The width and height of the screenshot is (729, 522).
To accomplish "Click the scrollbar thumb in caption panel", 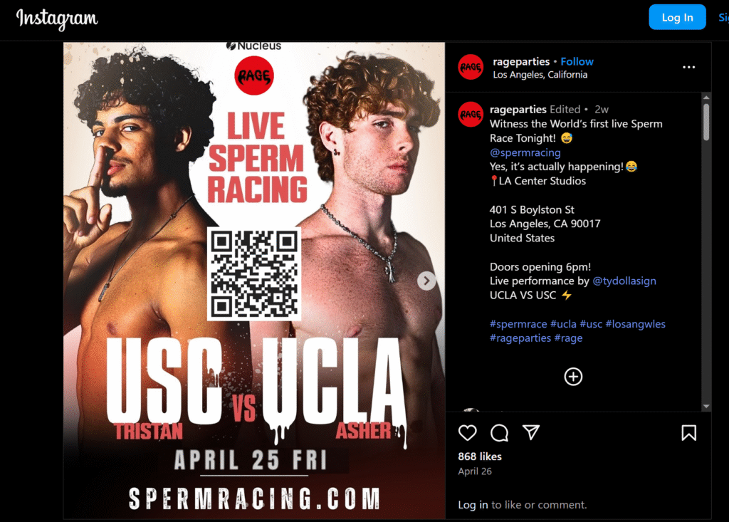I will pos(706,122).
